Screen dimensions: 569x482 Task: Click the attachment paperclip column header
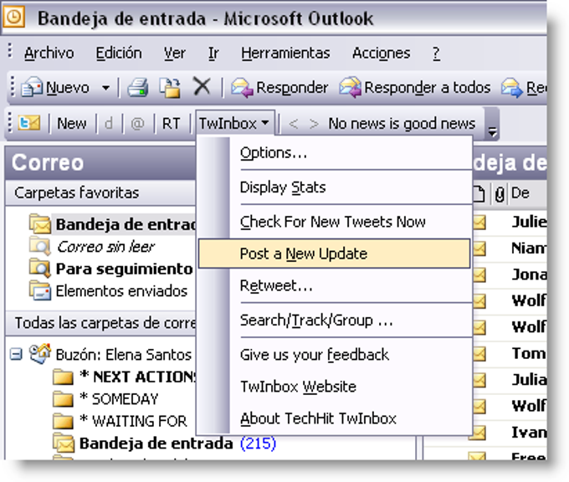(x=500, y=194)
